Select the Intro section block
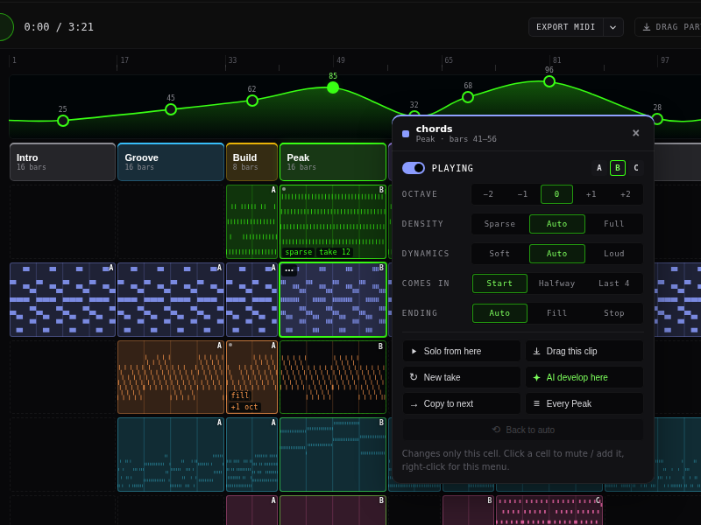Screen dimensions: 701x525 click(62, 162)
